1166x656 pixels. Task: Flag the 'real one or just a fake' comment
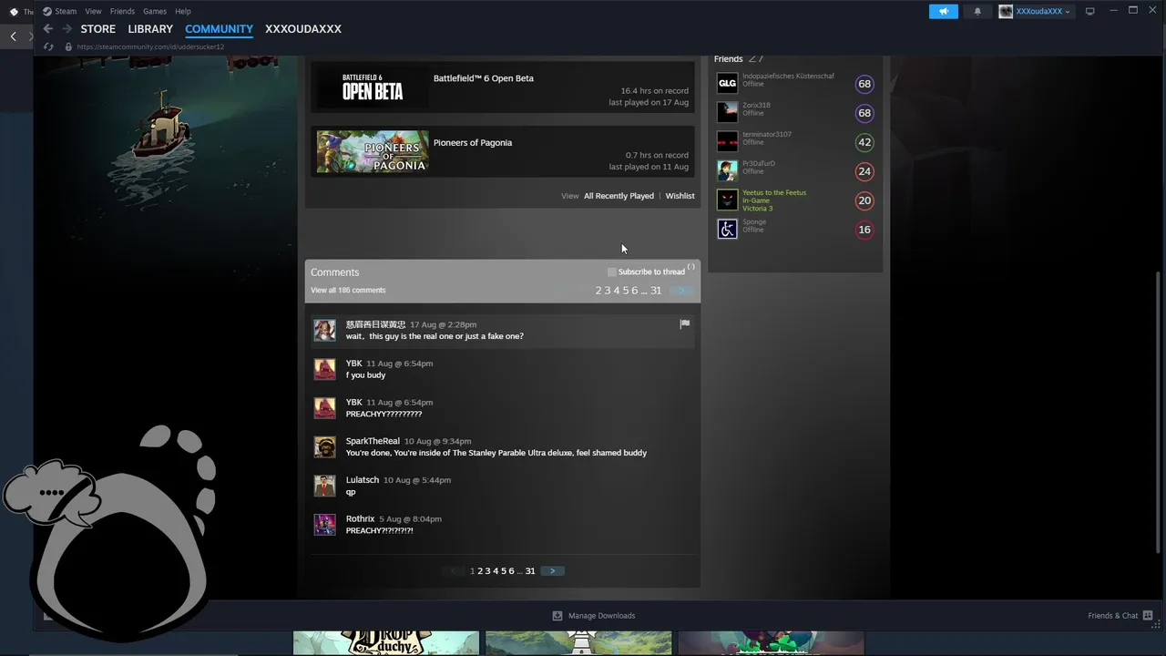click(x=685, y=323)
